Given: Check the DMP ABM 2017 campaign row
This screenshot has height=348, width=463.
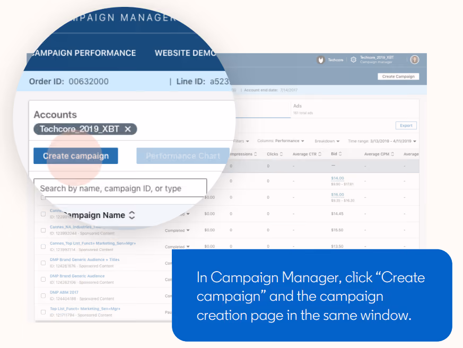Looking at the screenshot, I should click(x=43, y=295).
